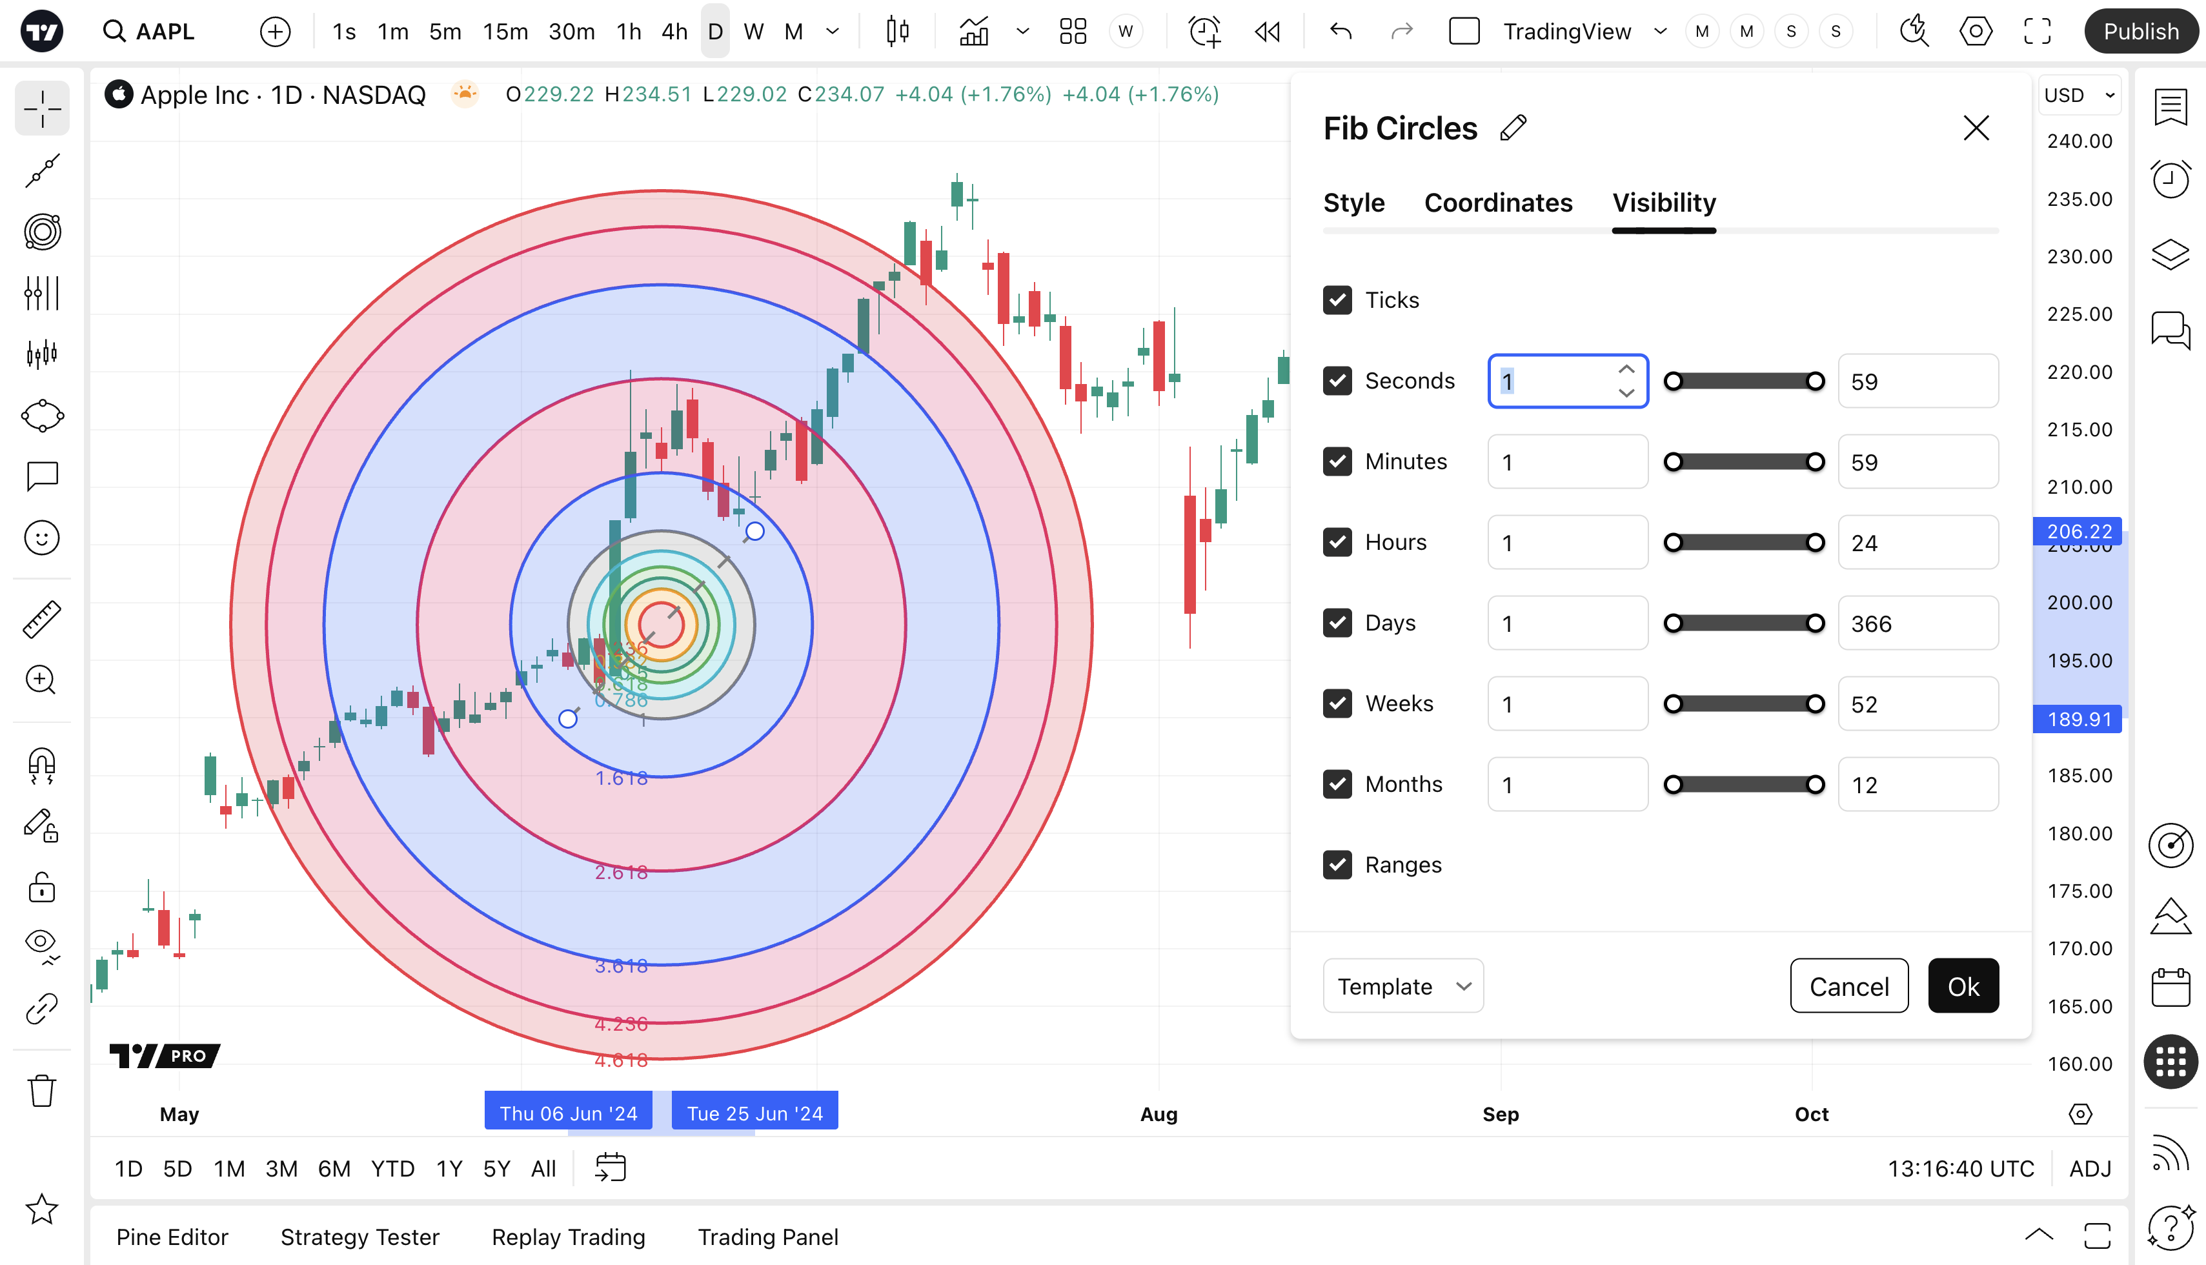Click the ruler measure tool

pyautogui.click(x=42, y=620)
